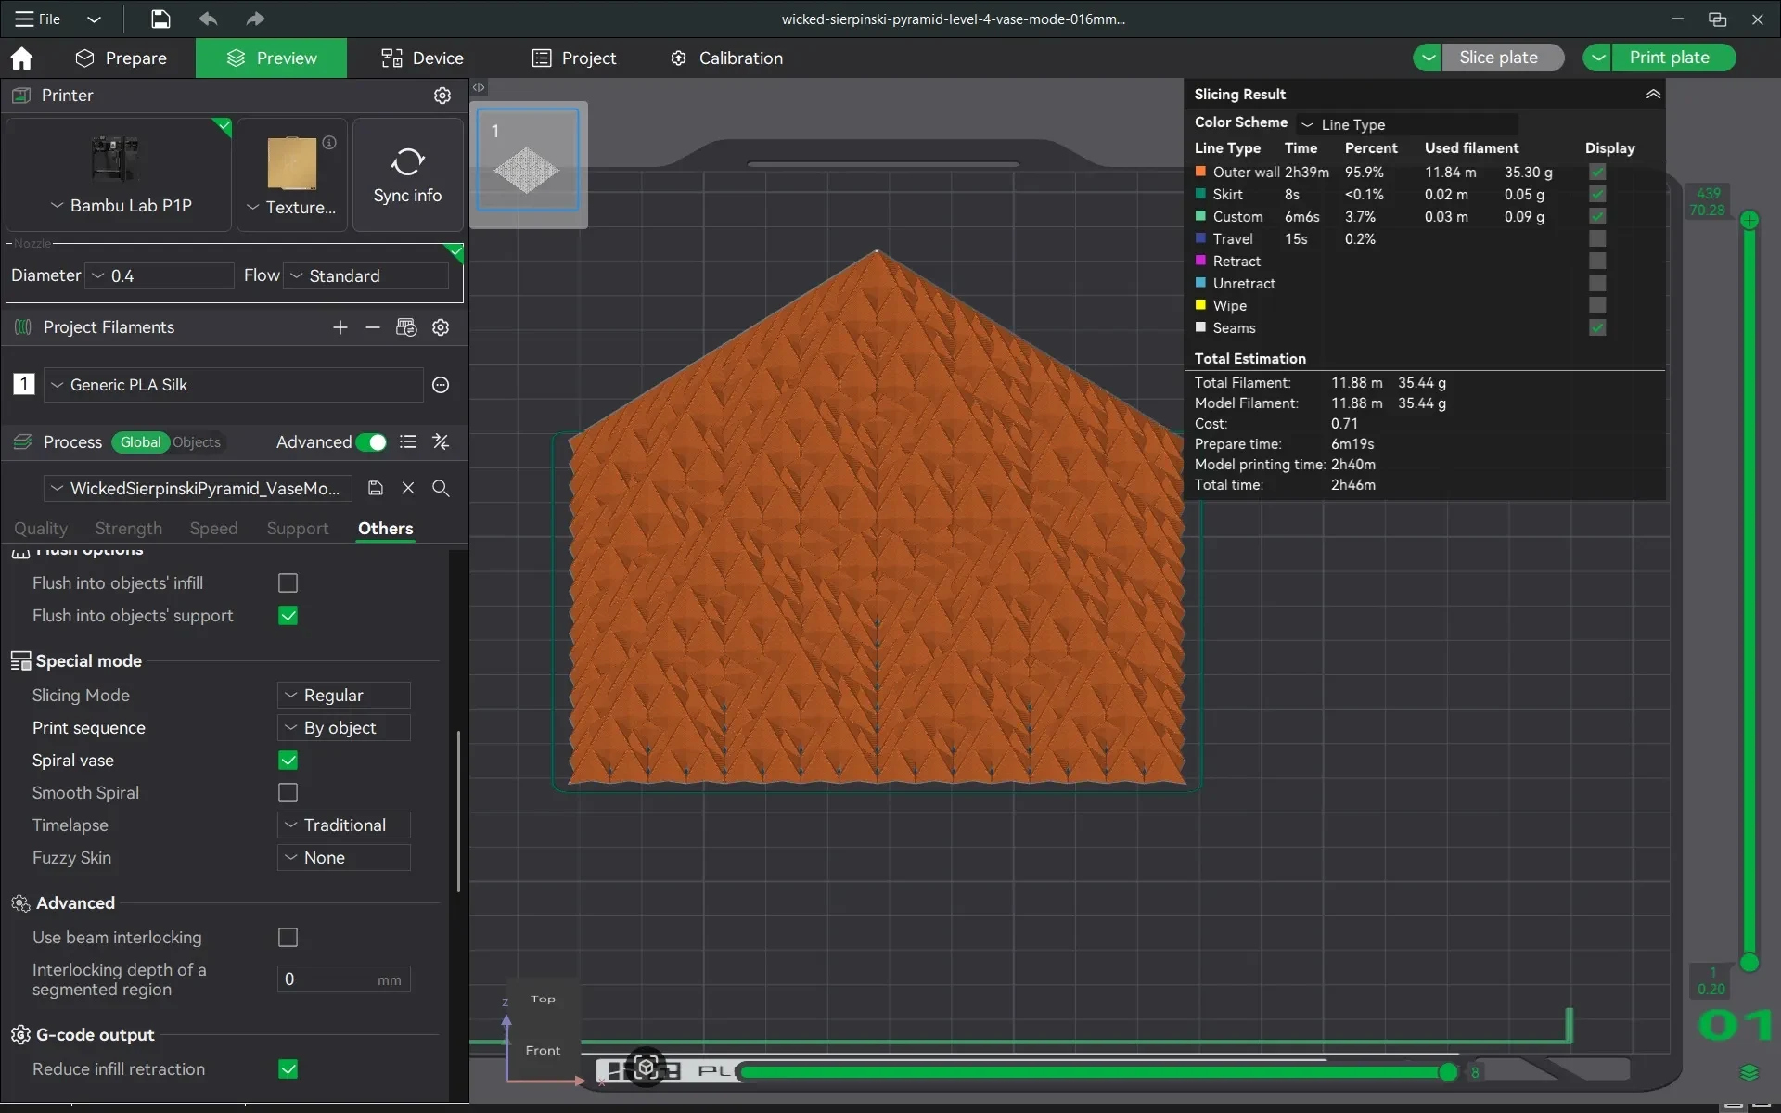Viewport: 1781px width, 1113px height.
Task: Select filament number 1 color box
Action: click(x=24, y=384)
